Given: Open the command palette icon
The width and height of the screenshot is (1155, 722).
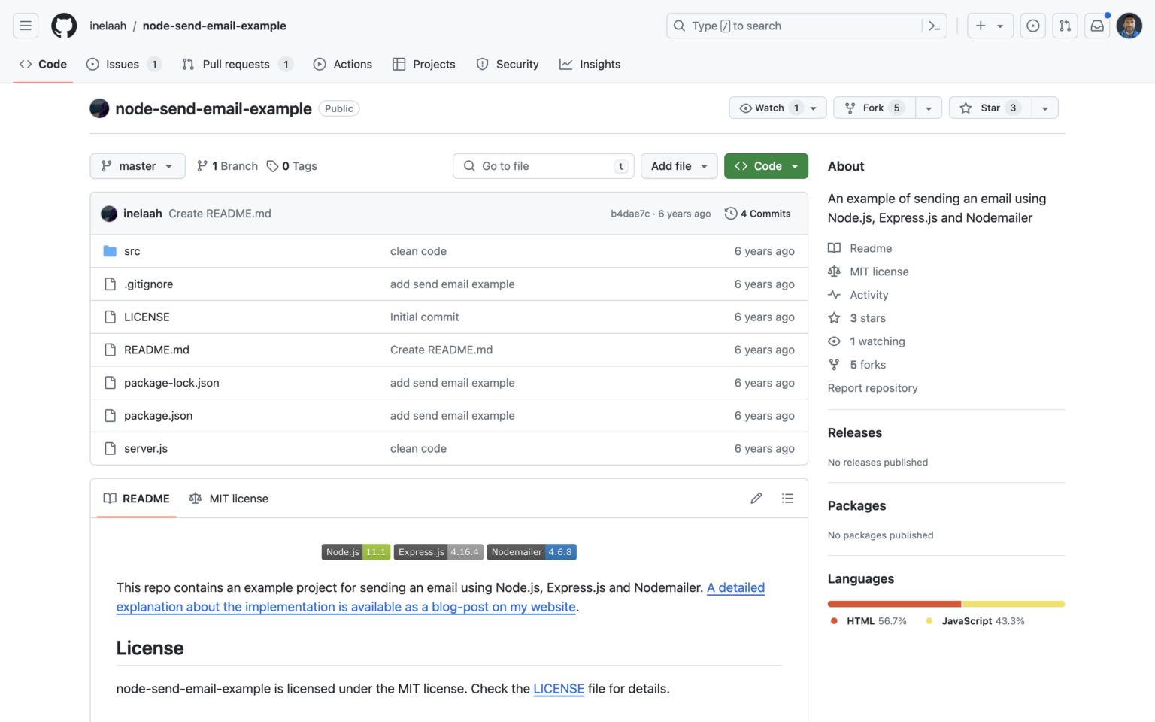Looking at the screenshot, I should 934,26.
